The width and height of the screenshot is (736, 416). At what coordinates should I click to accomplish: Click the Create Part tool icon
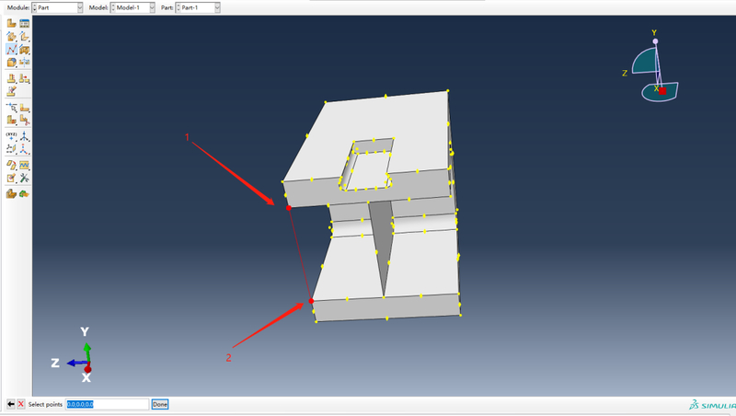coord(11,24)
